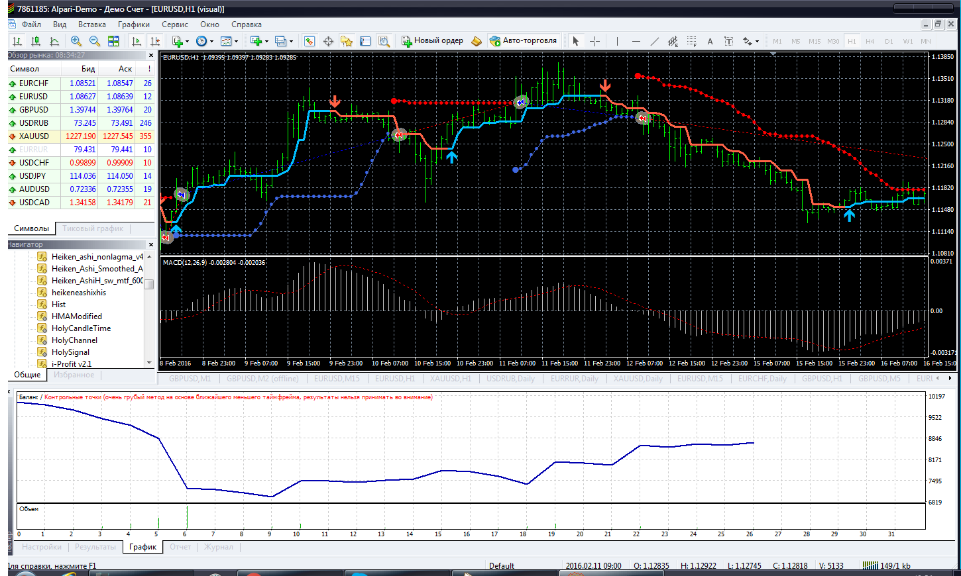Zoom in on the chart
This screenshot has height=576, width=961.
[x=76, y=41]
